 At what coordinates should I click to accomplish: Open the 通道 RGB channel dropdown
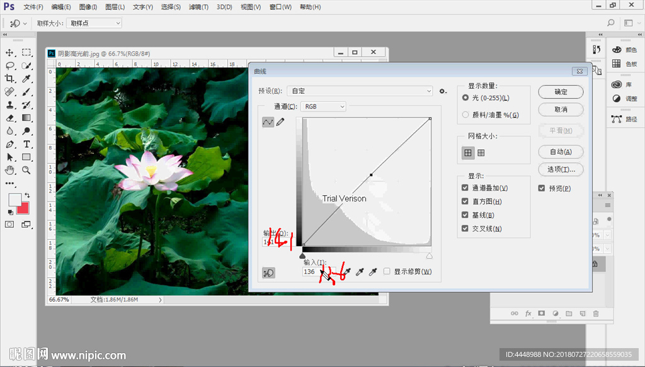pos(324,107)
